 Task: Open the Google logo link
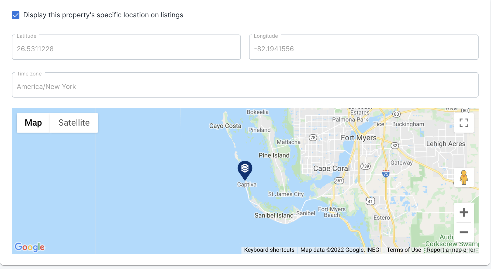pyautogui.click(x=30, y=247)
